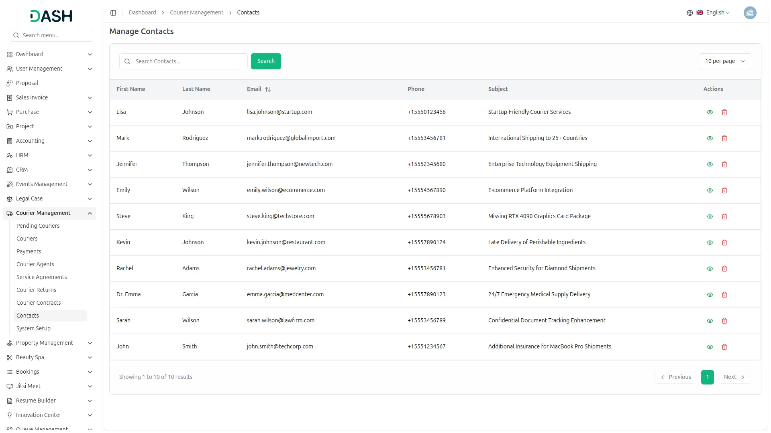Viewport: 771px width, 433px height.
Task: Select page 1 in the pagination
Action: pyautogui.click(x=708, y=377)
